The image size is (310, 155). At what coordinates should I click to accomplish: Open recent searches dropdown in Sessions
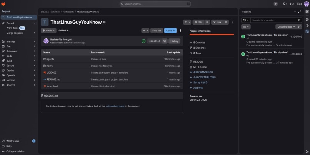246,20
